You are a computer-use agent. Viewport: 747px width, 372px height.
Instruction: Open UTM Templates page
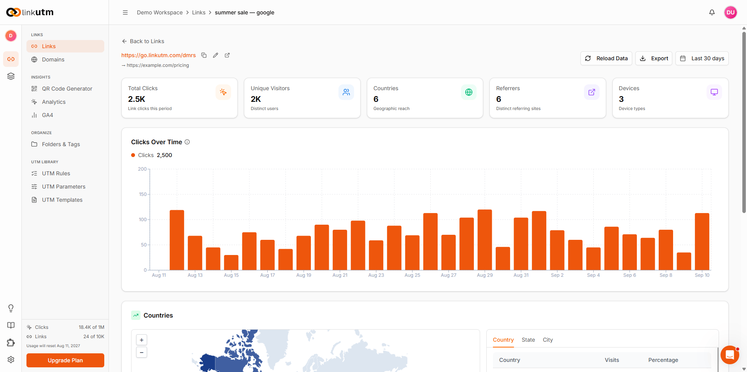pyautogui.click(x=65, y=200)
